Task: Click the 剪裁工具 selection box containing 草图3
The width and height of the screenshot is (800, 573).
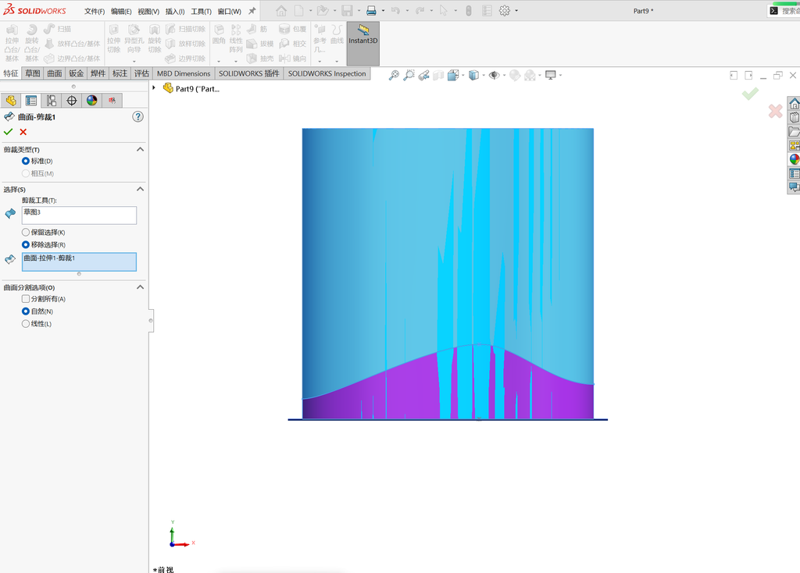Action: point(79,215)
